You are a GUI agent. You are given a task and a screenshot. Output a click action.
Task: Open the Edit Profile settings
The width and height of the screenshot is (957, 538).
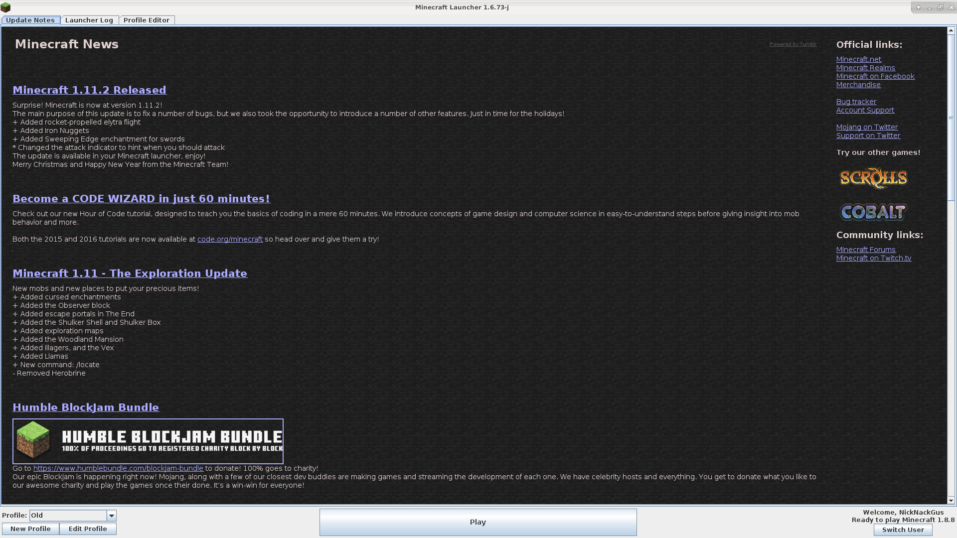[87, 528]
